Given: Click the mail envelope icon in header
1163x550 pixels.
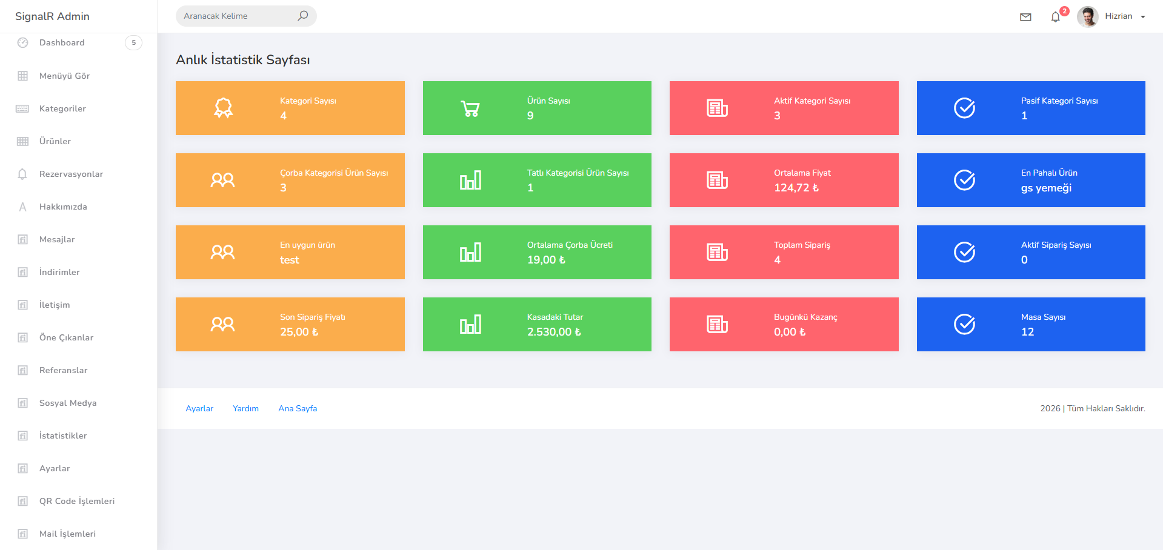Looking at the screenshot, I should (1025, 17).
